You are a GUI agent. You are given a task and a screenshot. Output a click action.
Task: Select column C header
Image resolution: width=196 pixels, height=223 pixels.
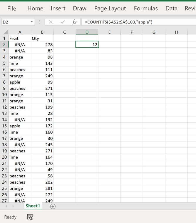(64, 32)
